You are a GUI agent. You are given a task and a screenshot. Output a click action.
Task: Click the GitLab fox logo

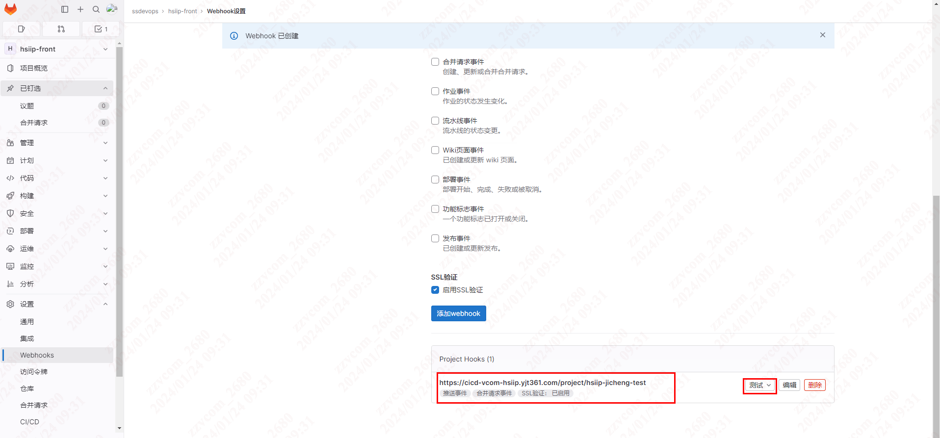click(x=10, y=9)
